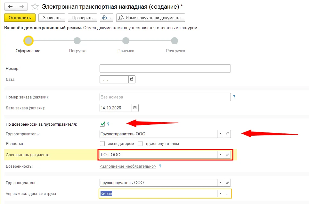Select the Погрузка stage circle

point(77,41)
